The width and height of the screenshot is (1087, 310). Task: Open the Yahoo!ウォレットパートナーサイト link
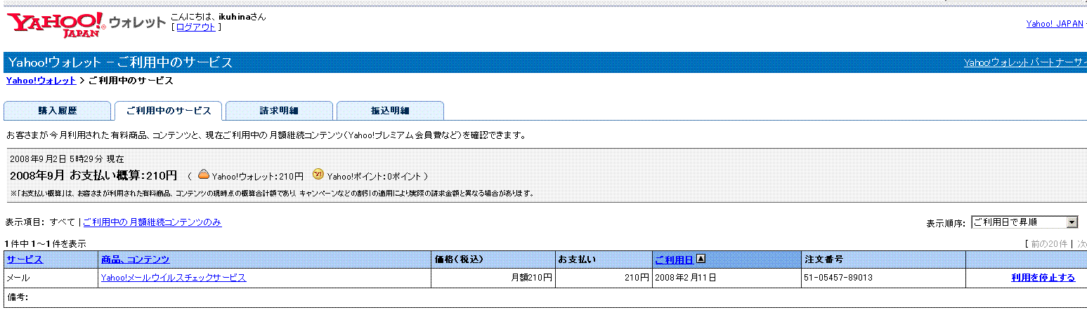point(1025,62)
